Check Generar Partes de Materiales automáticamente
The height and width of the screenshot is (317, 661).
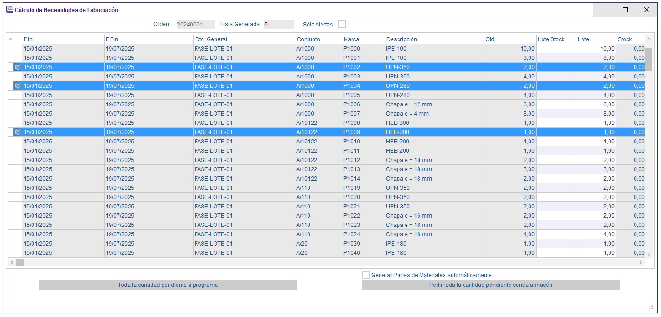366,275
